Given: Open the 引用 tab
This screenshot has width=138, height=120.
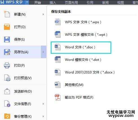Looking at the screenshot, I should (90, 3).
